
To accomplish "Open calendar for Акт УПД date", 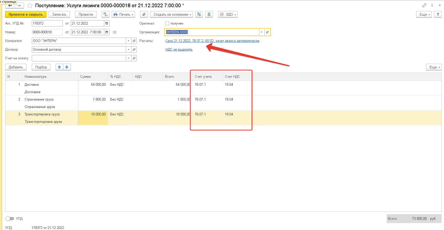I will (107, 23).
